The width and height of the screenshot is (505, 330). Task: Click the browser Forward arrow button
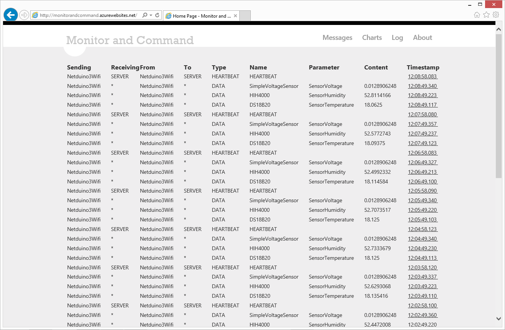click(x=24, y=15)
